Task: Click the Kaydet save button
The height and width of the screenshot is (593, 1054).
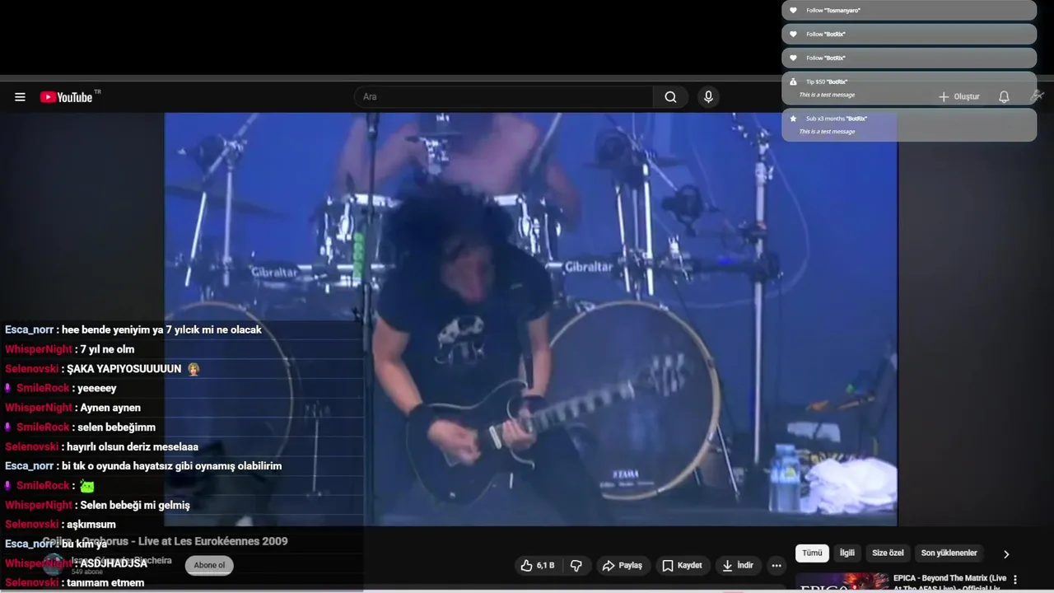Action: (682, 566)
